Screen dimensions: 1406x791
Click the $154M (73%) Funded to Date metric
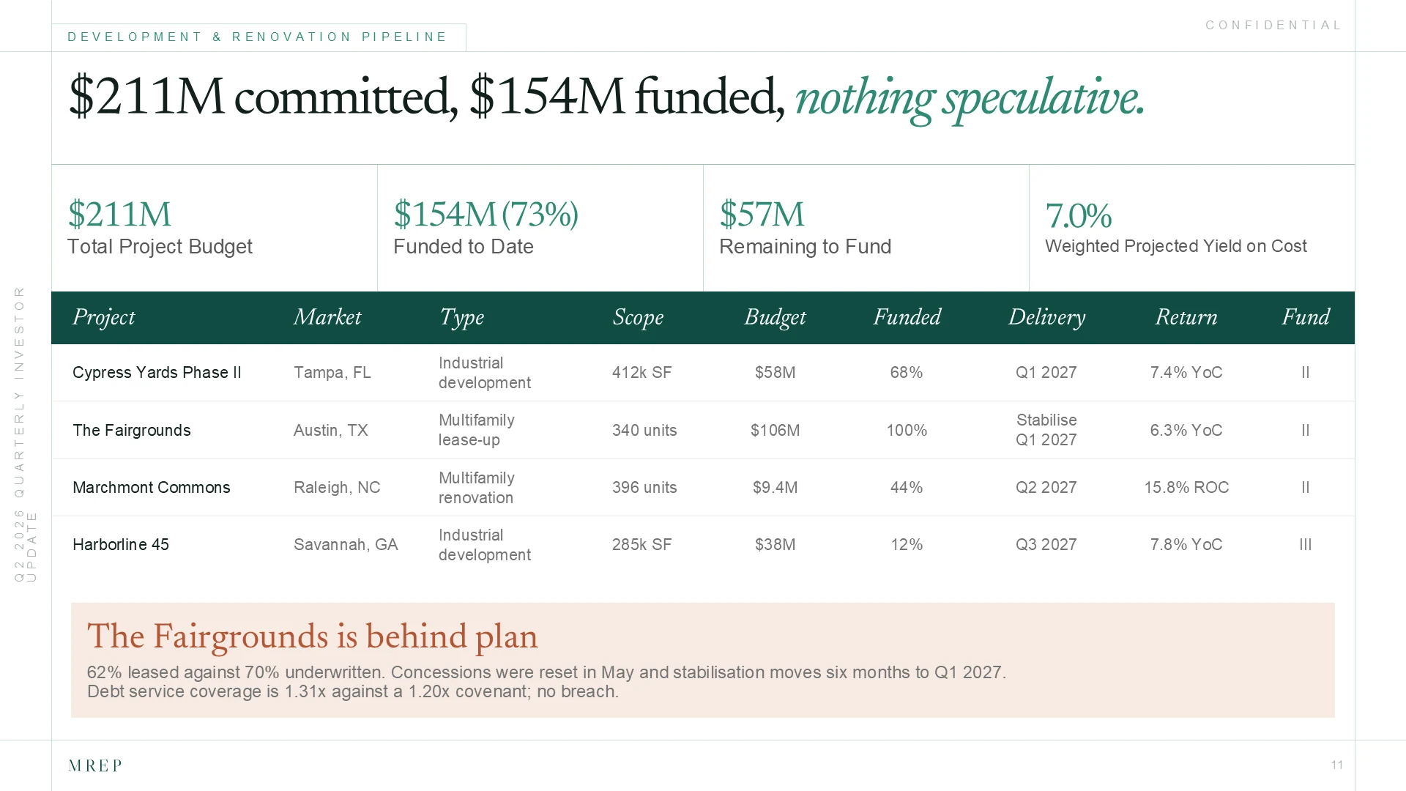[486, 228]
